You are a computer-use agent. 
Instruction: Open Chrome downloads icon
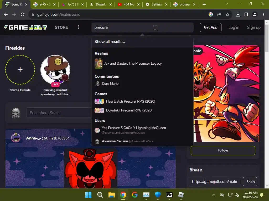coord(238,15)
